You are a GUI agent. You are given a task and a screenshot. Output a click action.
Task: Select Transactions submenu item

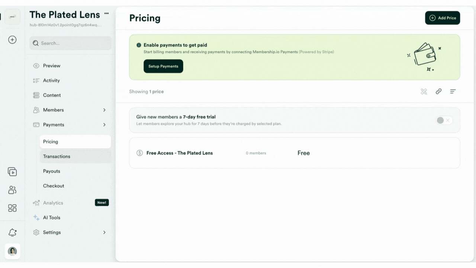(x=75, y=156)
